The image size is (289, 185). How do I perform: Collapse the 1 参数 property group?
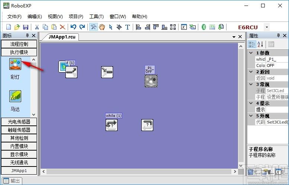(x=251, y=53)
